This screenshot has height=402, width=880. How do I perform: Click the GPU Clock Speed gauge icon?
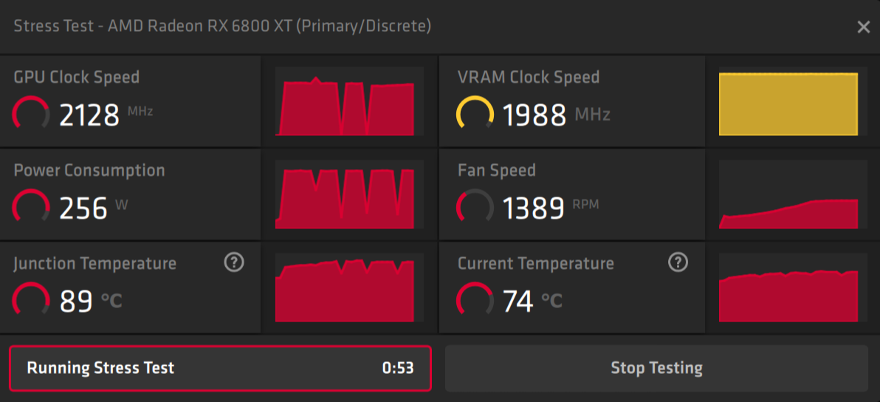click(x=32, y=114)
